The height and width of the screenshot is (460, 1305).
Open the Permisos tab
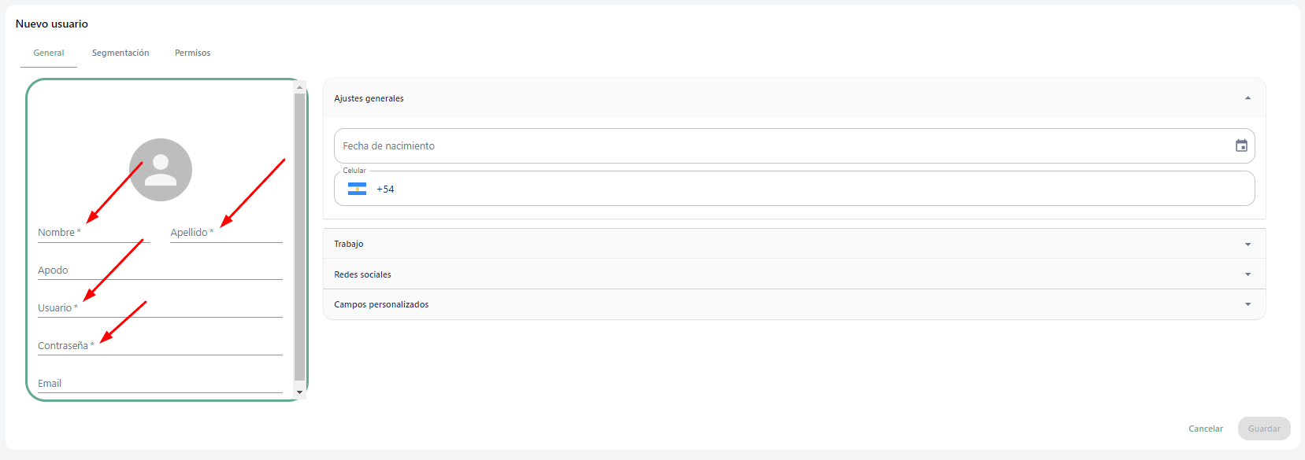tap(192, 53)
